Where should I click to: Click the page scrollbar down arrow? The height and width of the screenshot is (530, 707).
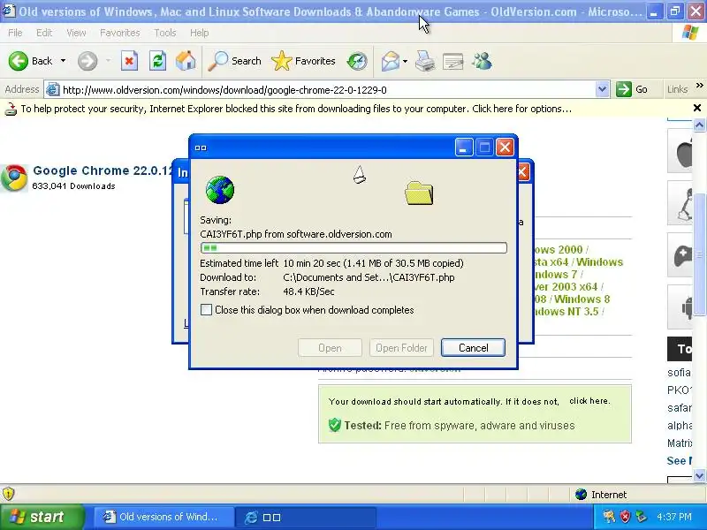coord(699,475)
